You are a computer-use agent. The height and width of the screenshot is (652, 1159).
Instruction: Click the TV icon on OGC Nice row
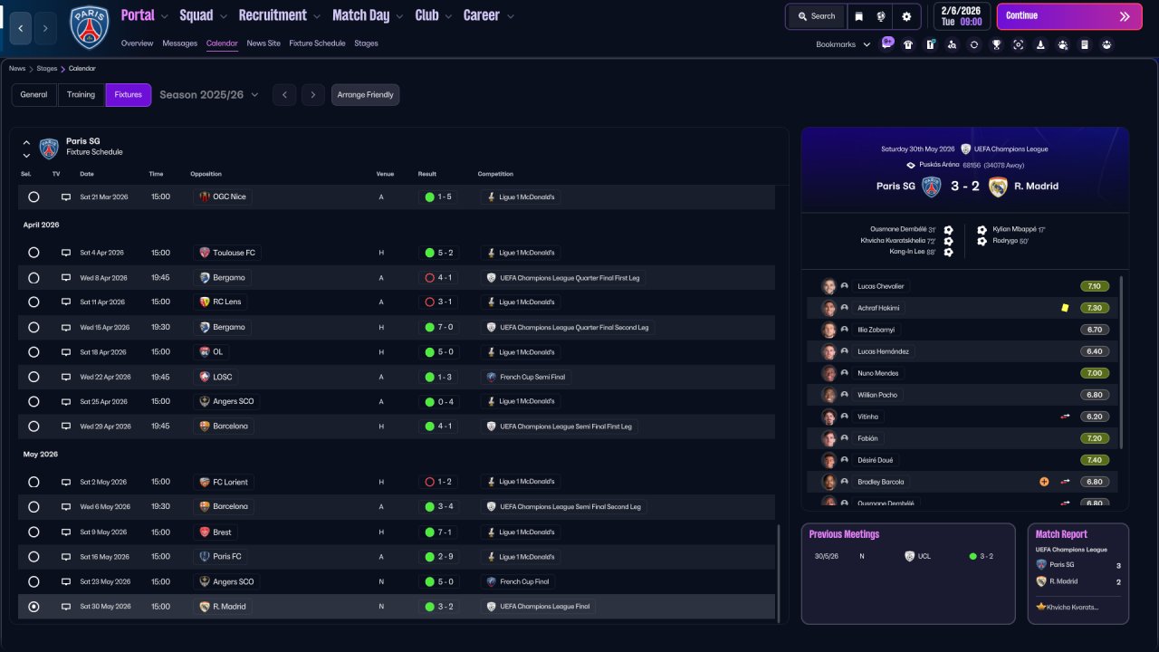(66, 197)
